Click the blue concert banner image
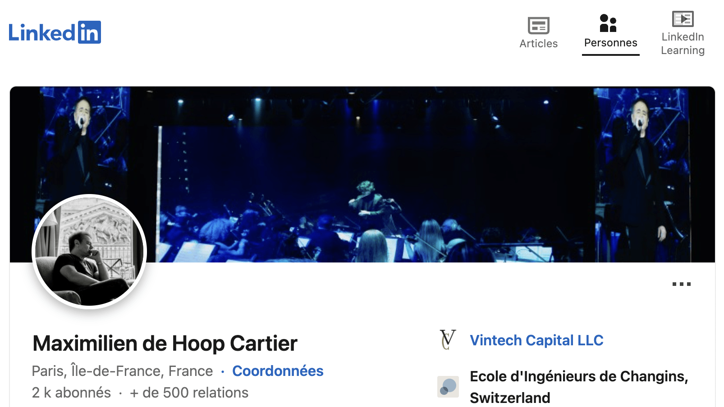This screenshot has height=407, width=724. pos(362,174)
